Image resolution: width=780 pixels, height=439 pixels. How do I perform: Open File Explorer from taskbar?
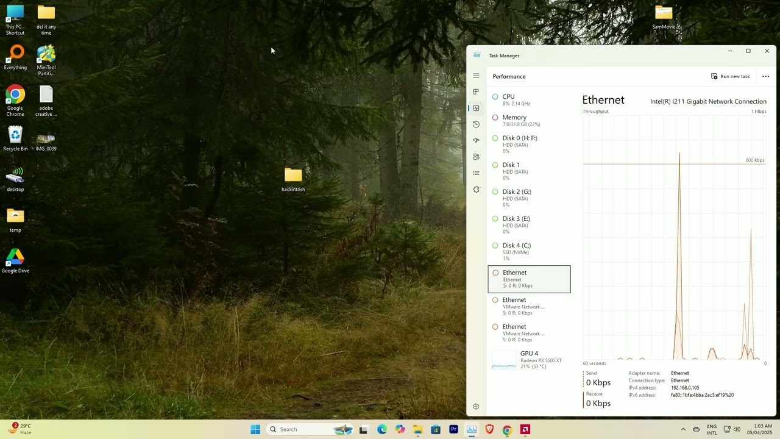(x=417, y=429)
